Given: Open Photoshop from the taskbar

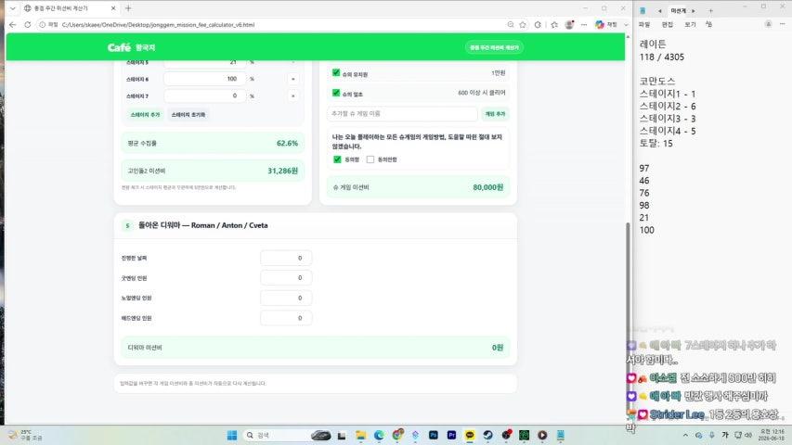Looking at the screenshot, I should pos(434,435).
